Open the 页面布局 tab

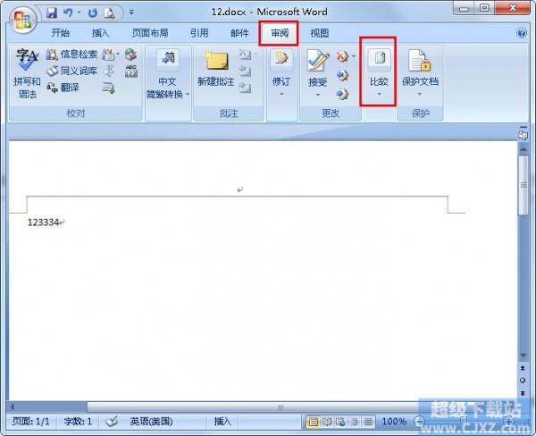point(150,33)
